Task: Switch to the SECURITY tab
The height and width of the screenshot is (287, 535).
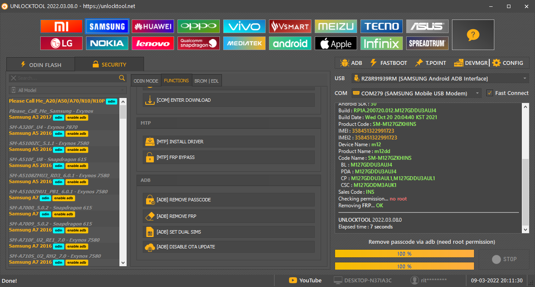Action: point(109,64)
